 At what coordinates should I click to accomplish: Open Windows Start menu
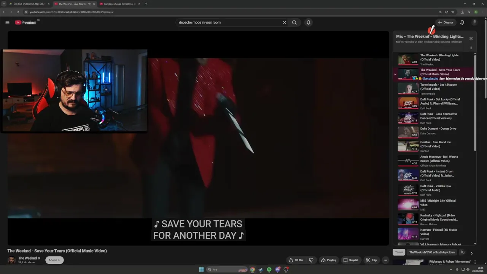tap(201, 269)
